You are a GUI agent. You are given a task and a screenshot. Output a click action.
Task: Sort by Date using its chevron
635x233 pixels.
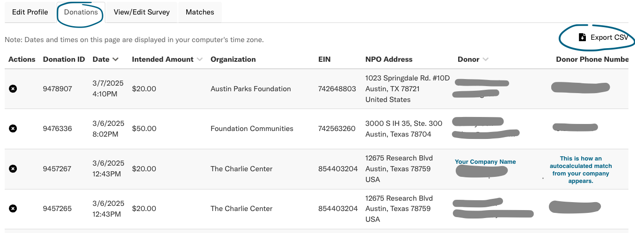point(116,59)
